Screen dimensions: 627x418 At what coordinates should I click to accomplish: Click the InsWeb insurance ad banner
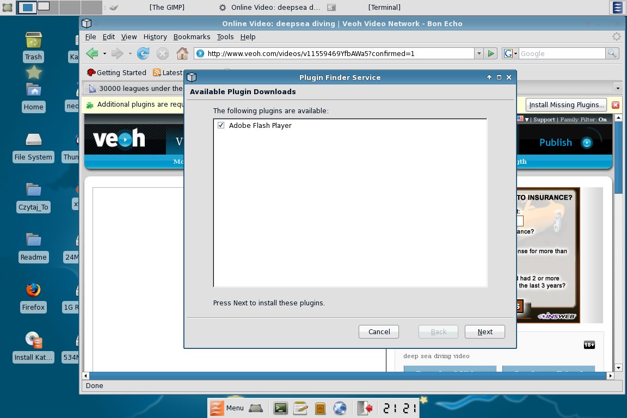pyautogui.click(x=548, y=255)
